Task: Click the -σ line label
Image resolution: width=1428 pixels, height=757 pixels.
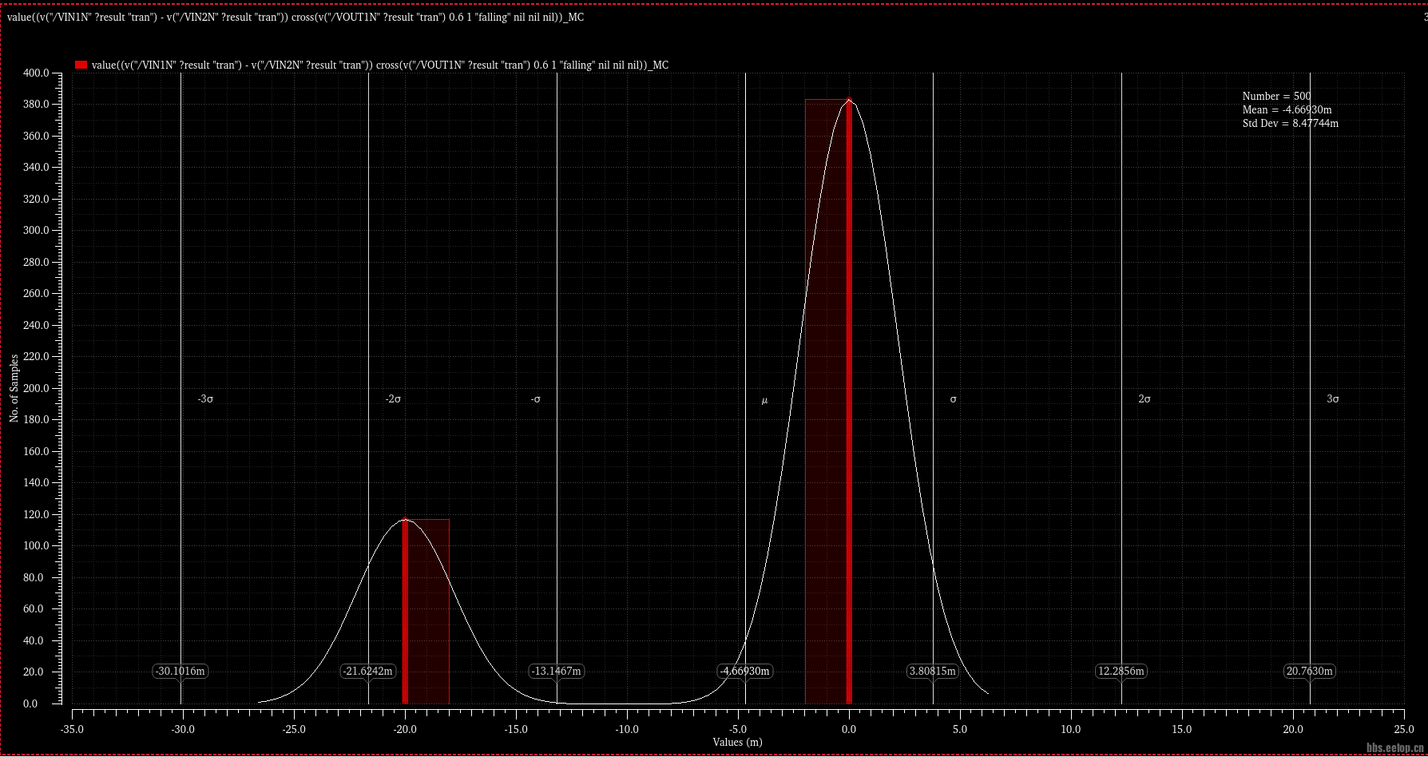Action: coord(536,398)
